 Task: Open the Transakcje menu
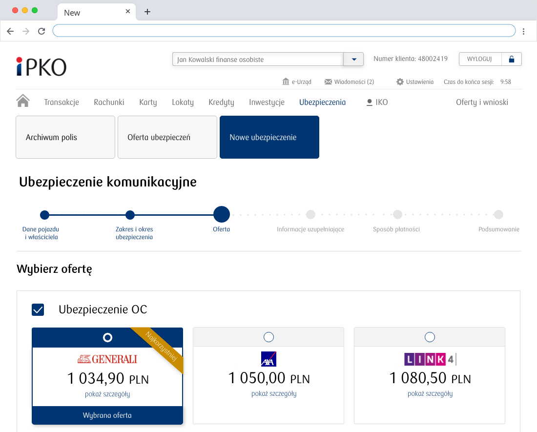click(x=62, y=102)
